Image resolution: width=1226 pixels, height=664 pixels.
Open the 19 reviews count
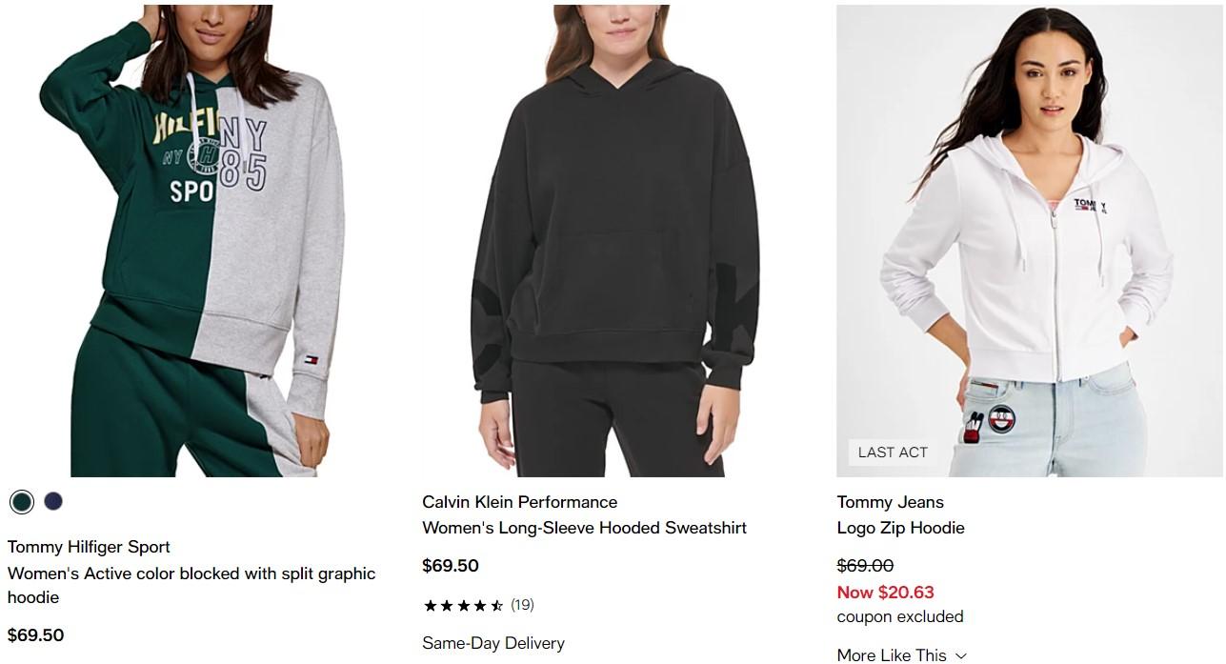click(x=522, y=605)
